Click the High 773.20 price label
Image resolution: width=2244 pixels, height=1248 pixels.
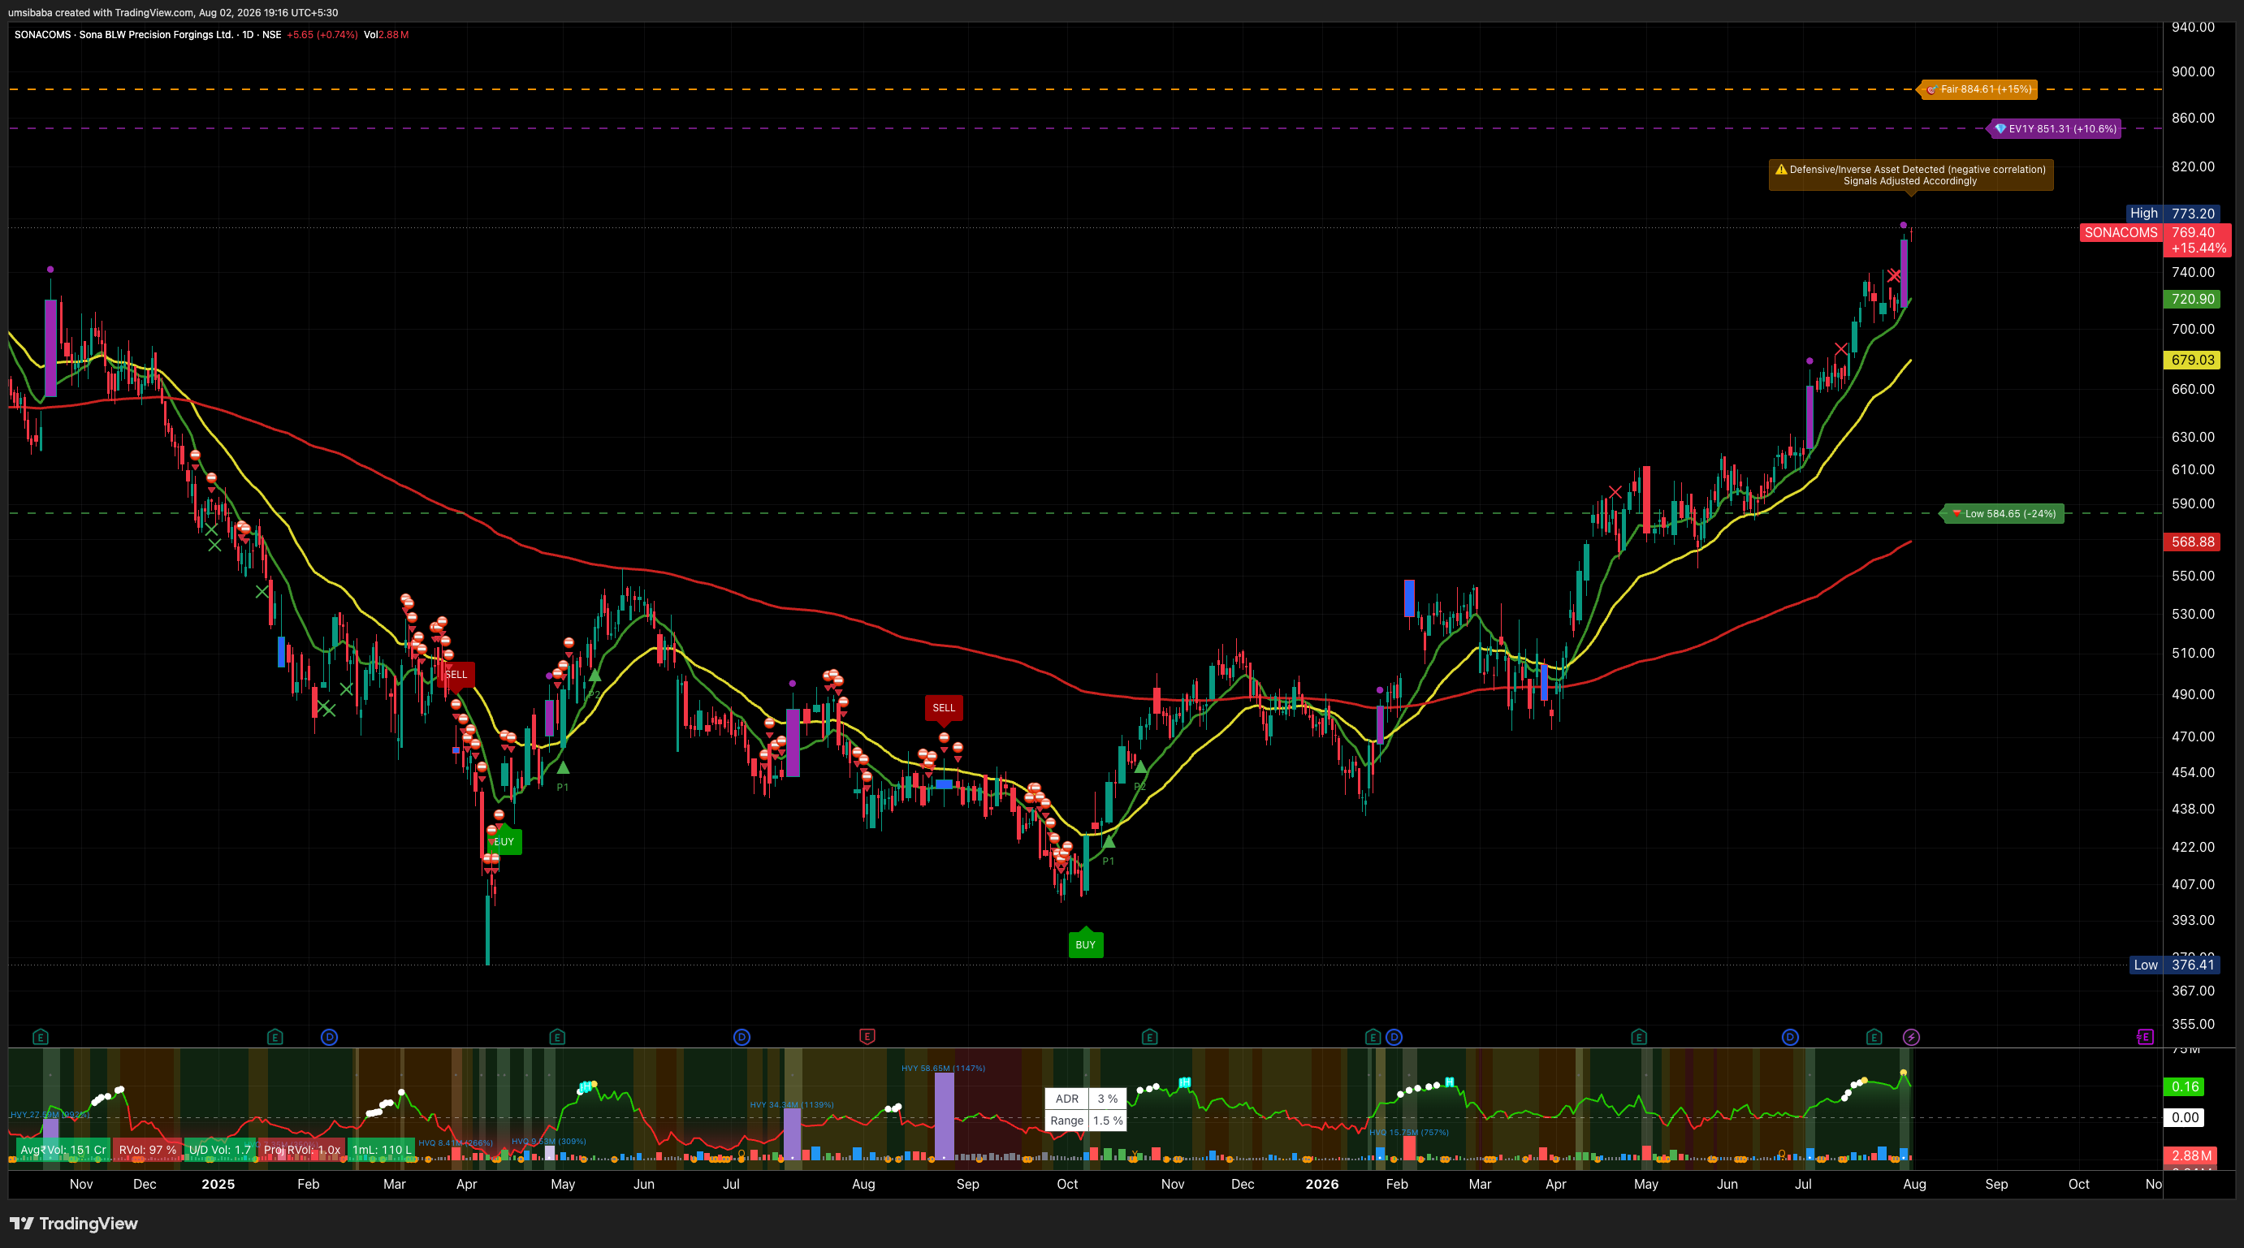point(2173,214)
